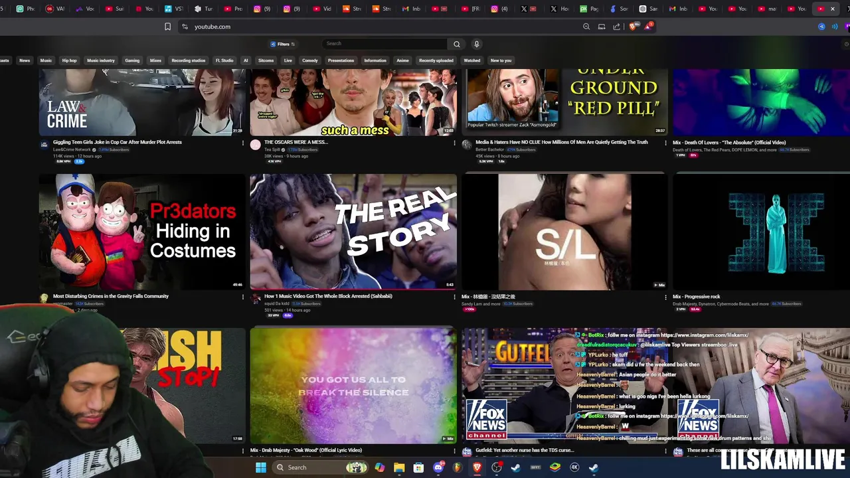
Task: Click the cast screen icon in the address bar
Action: click(602, 27)
